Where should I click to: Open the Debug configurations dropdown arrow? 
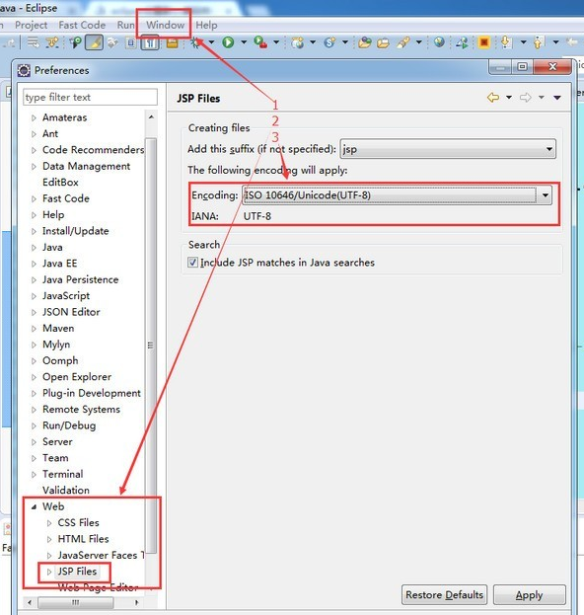(211, 42)
